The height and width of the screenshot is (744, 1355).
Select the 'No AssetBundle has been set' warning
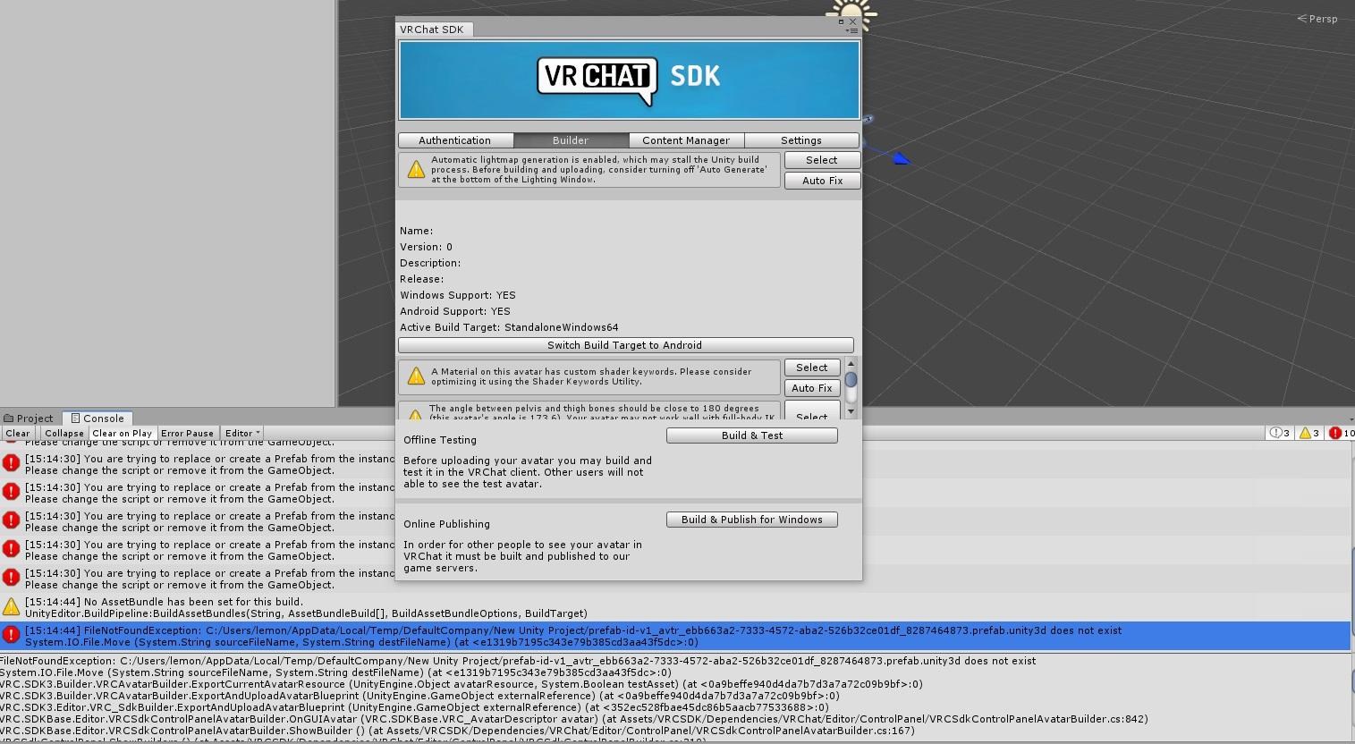click(x=674, y=607)
